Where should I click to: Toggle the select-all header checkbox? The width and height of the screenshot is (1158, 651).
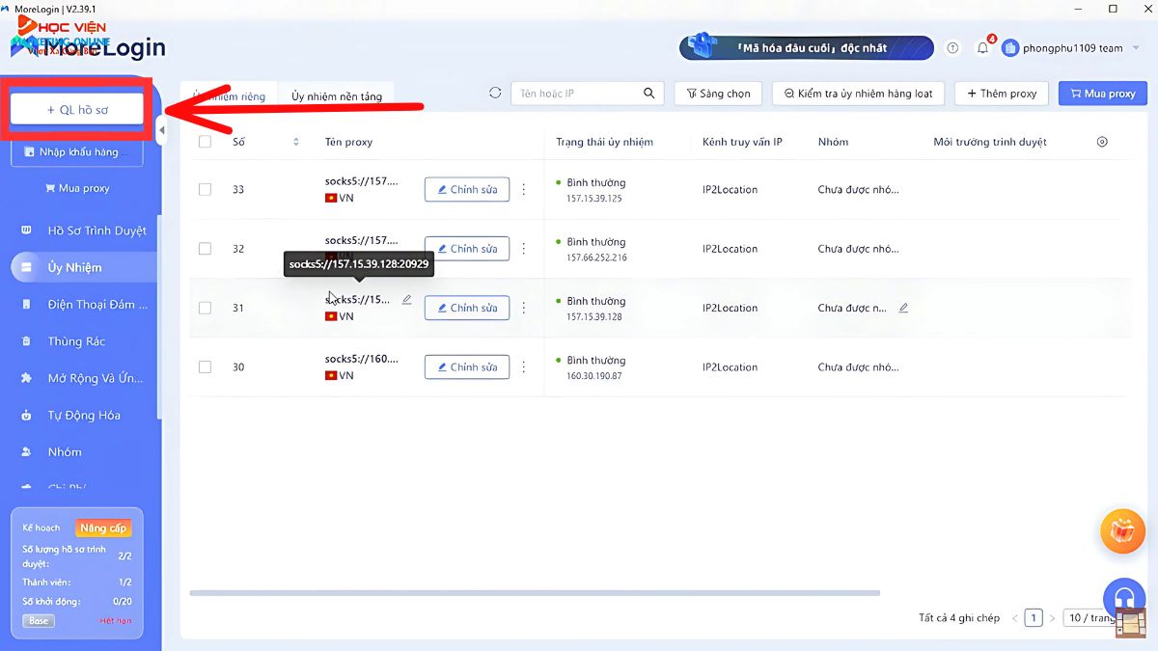click(x=205, y=142)
